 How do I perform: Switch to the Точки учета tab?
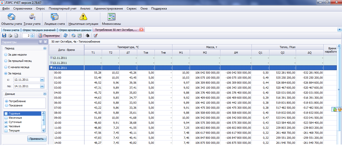[x=11, y=30]
